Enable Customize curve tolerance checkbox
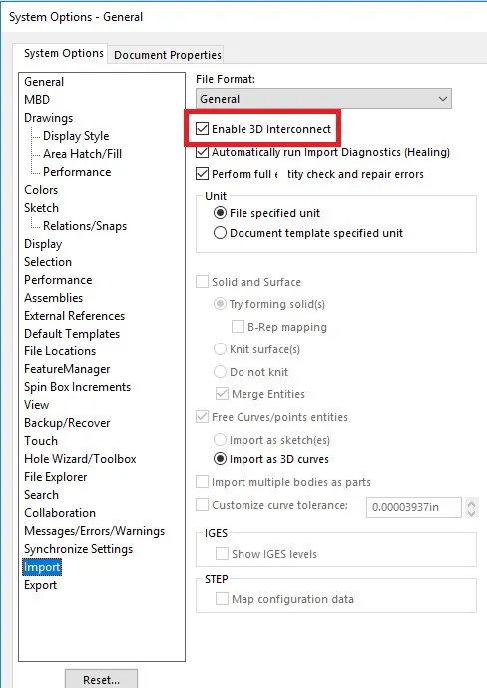The image size is (487, 688). pyautogui.click(x=202, y=505)
